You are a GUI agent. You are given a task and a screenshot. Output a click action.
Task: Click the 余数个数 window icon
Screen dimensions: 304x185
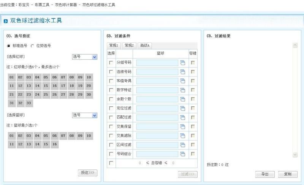(x=182, y=99)
